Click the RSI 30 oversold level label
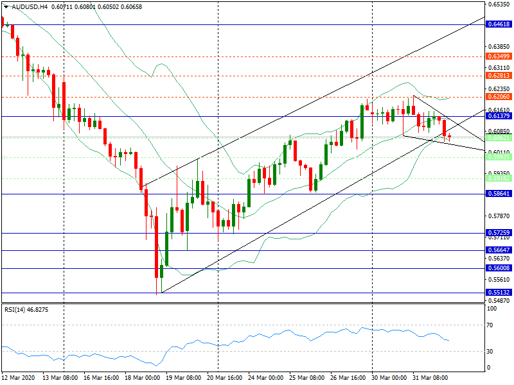Screen dimensions: 514x385 coord(490,351)
